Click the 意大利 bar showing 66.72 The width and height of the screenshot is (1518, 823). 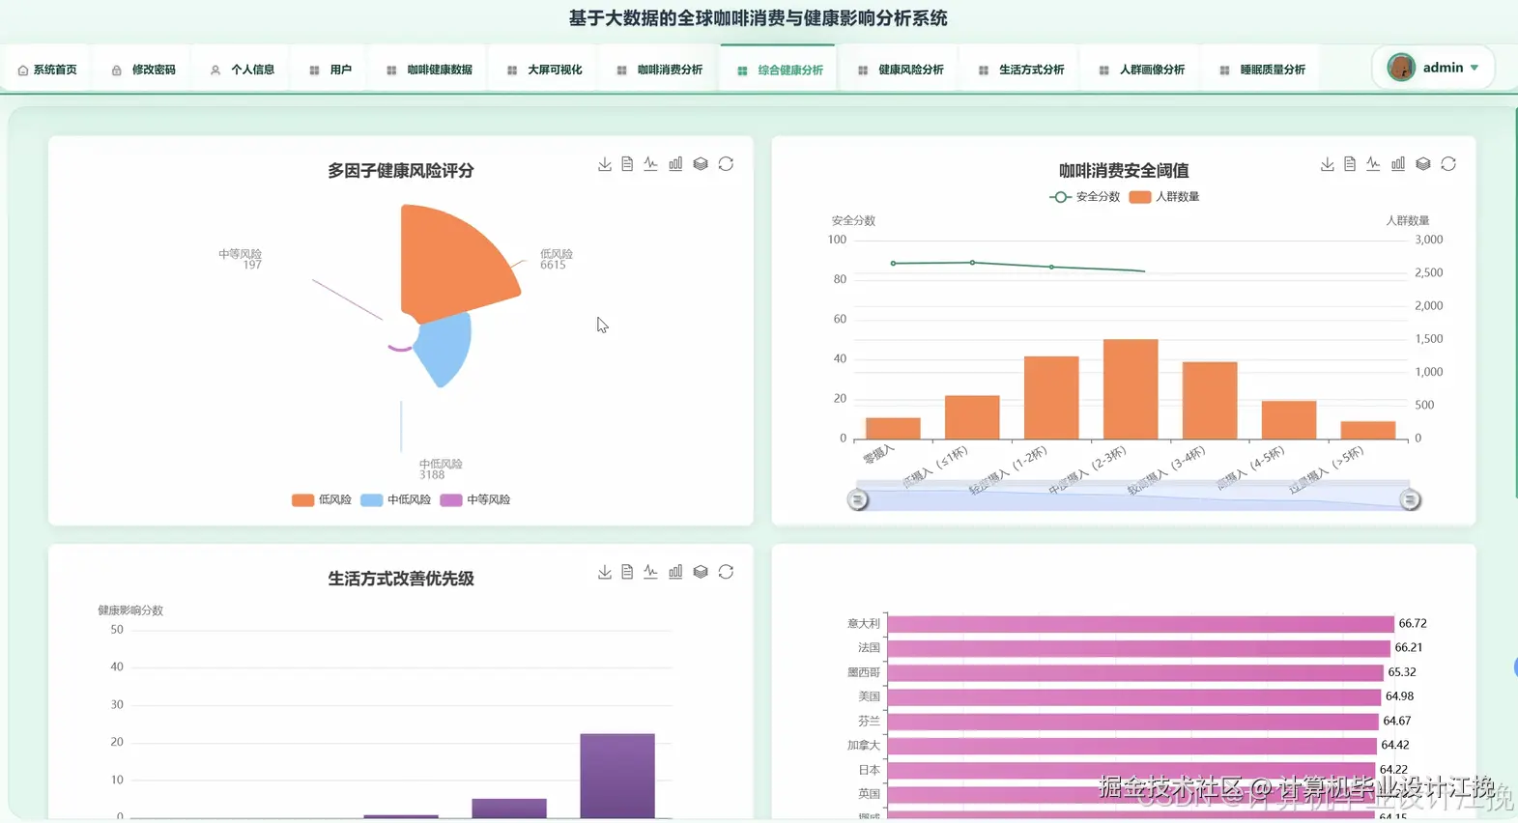1140,624
